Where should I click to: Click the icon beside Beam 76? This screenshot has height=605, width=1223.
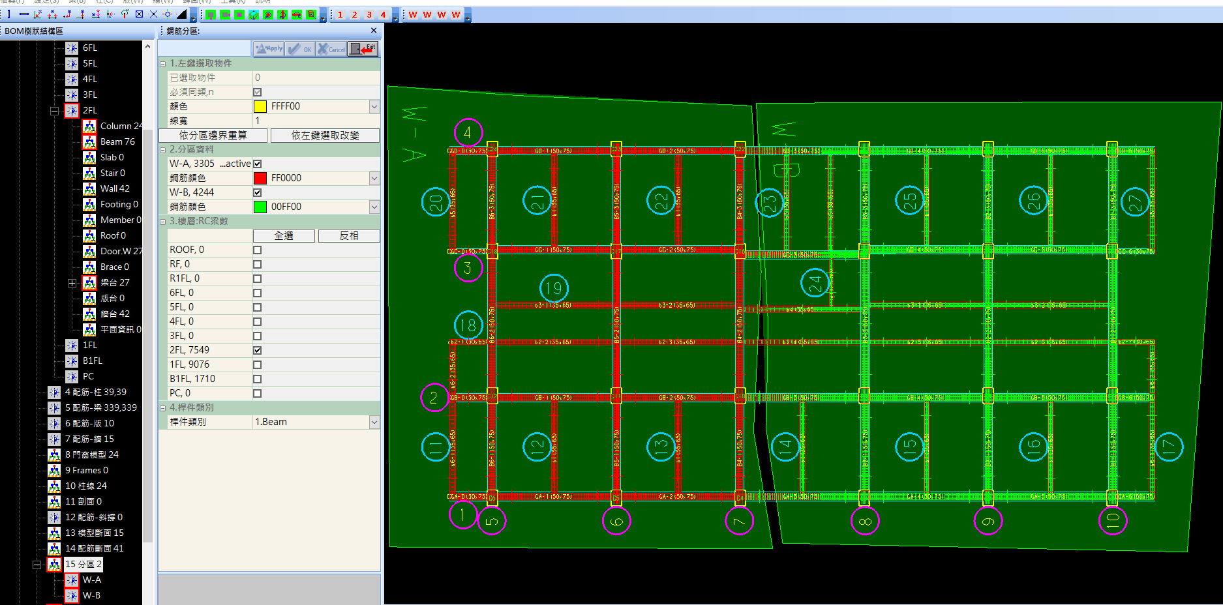89,141
